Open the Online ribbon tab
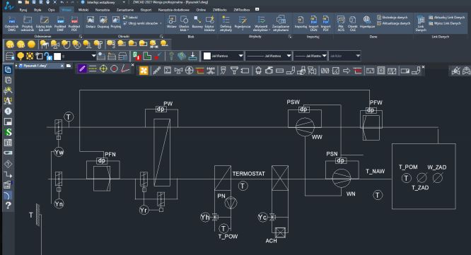 [x=201, y=10]
